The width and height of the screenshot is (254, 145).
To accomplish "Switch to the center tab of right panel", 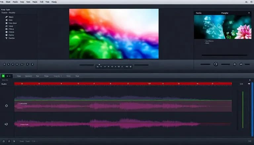I will (x=225, y=13).
